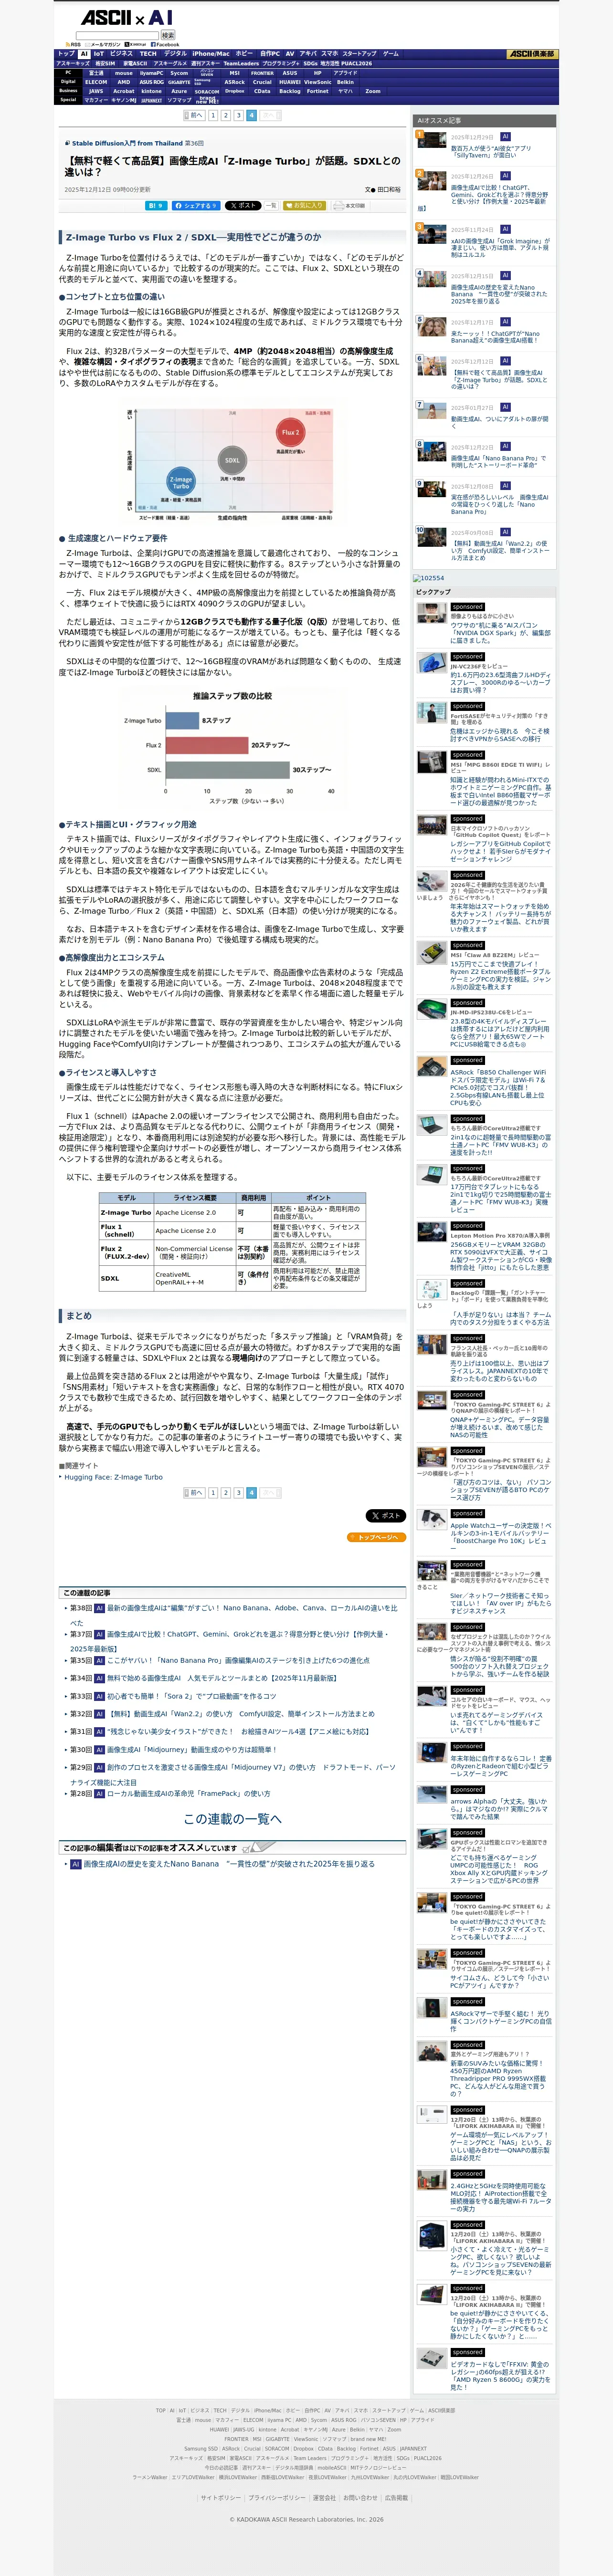Click the 本文印刷 print icon
613x2576 pixels.
point(349,205)
